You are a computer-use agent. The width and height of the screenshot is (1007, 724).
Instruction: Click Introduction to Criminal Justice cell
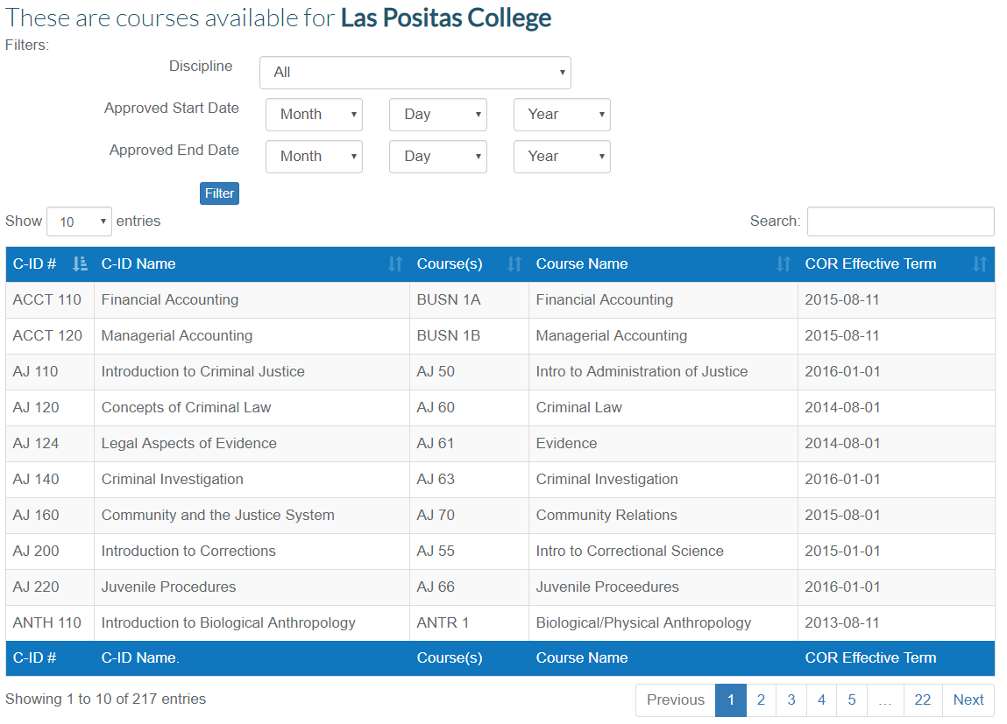[252, 372]
